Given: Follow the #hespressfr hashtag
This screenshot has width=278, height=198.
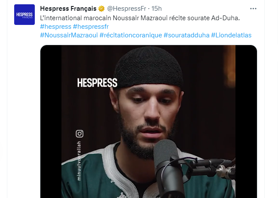Looking at the screenshot, I should coord(91,27).
